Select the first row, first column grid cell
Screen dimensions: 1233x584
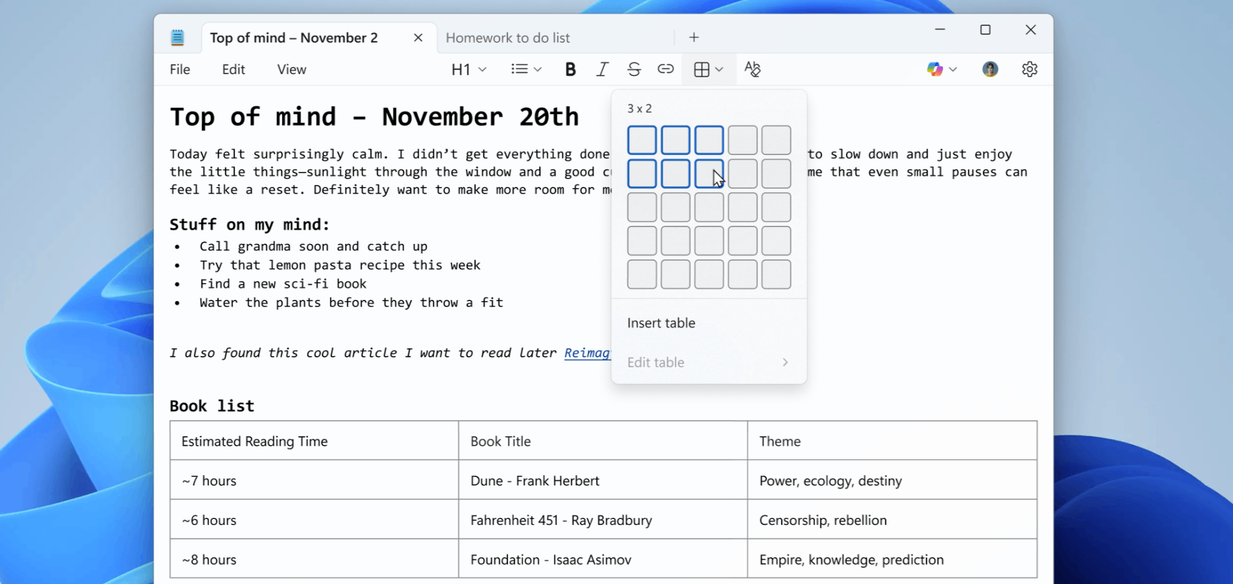point(642,140)
